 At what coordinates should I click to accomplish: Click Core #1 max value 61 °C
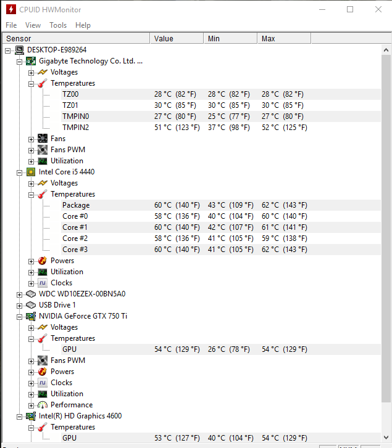[284, 227]
